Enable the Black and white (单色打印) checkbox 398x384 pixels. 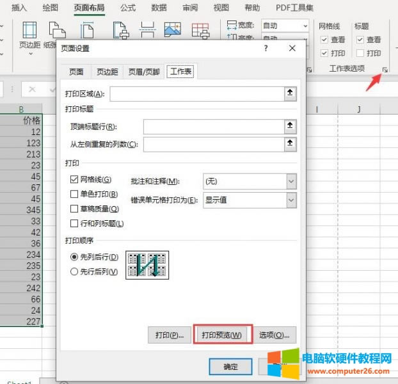(74, 194)
